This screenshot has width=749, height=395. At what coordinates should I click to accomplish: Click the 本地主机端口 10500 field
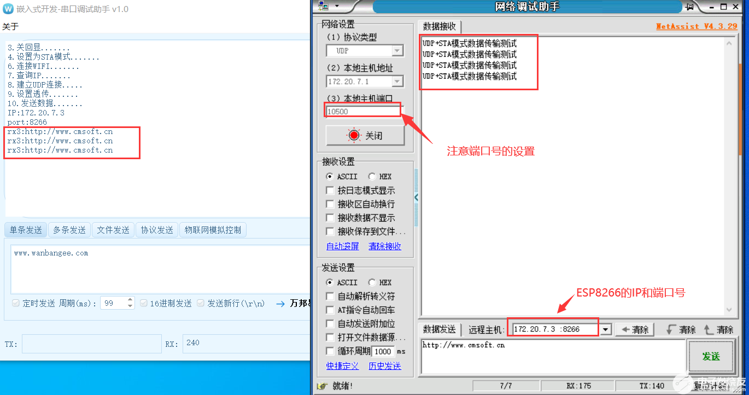[363, 112]
